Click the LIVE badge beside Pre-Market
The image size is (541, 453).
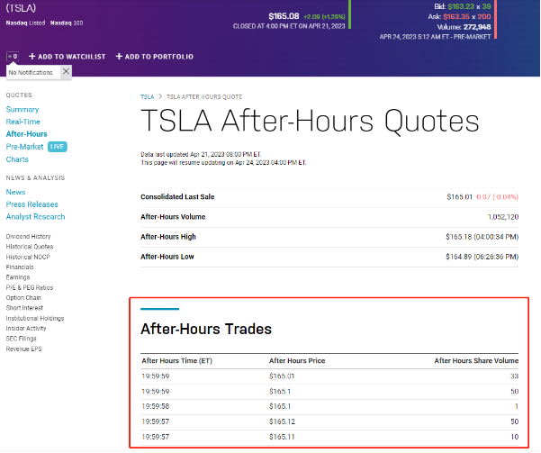58,146
